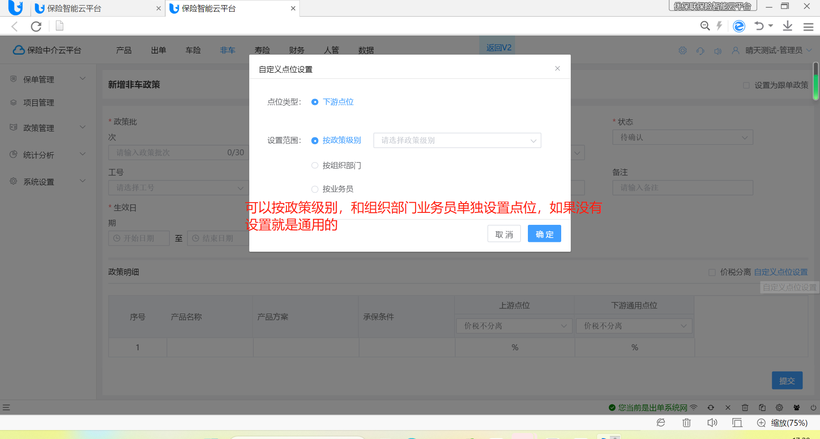
Task: Open the browser hamburger menu
Action: [808, 26]
